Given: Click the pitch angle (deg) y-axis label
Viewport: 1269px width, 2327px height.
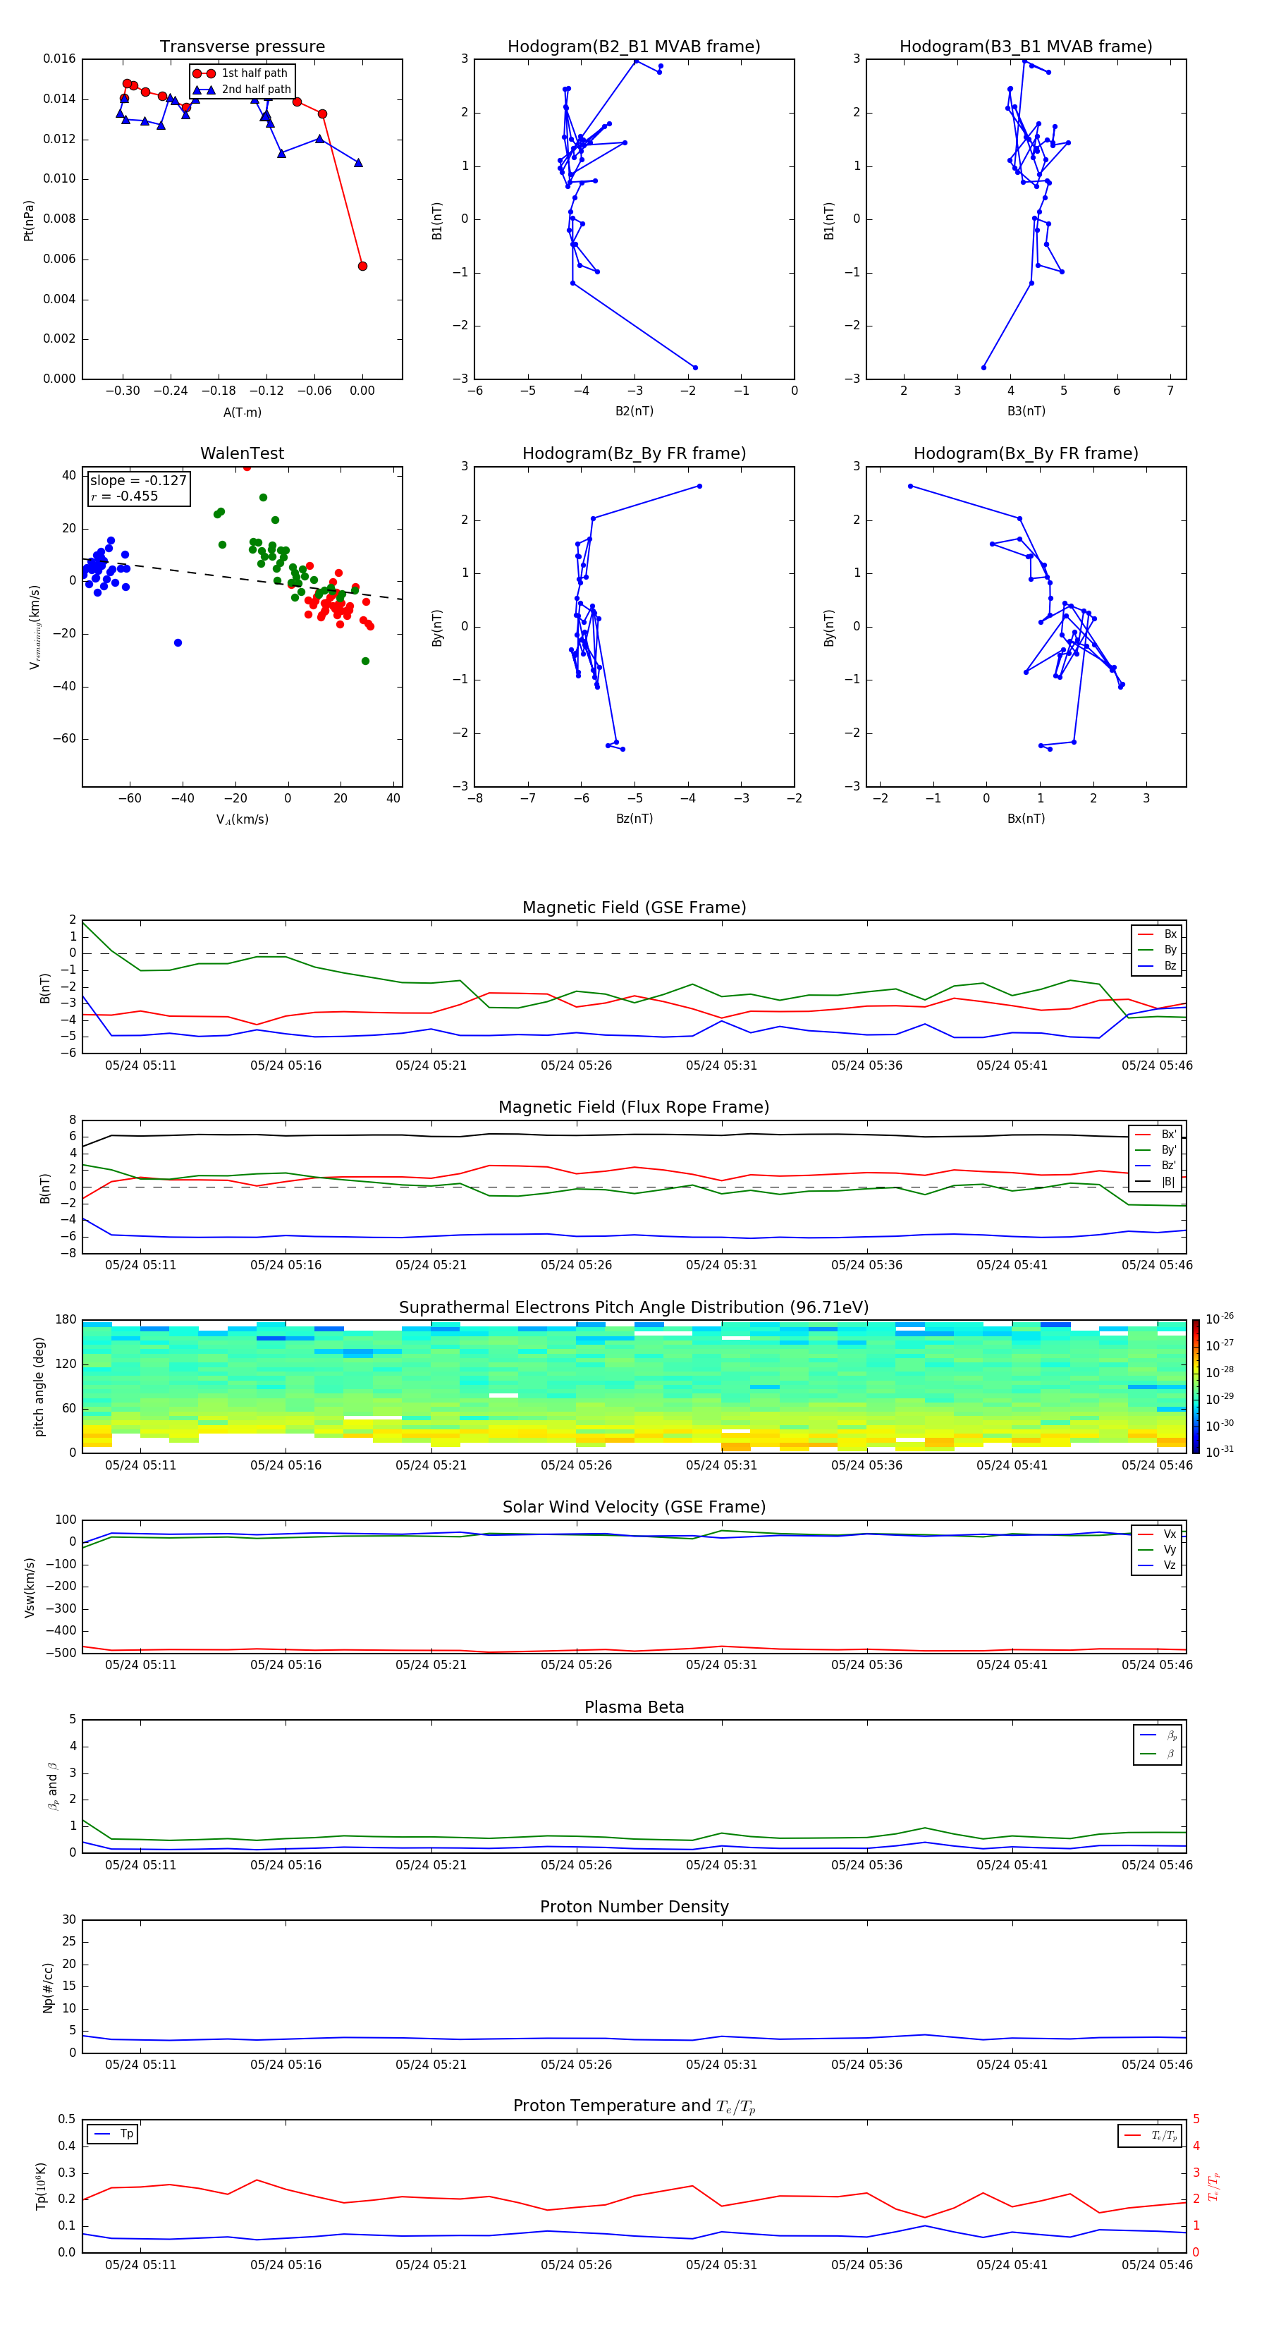Looking at the screenshot, I should coord(39,1386).
